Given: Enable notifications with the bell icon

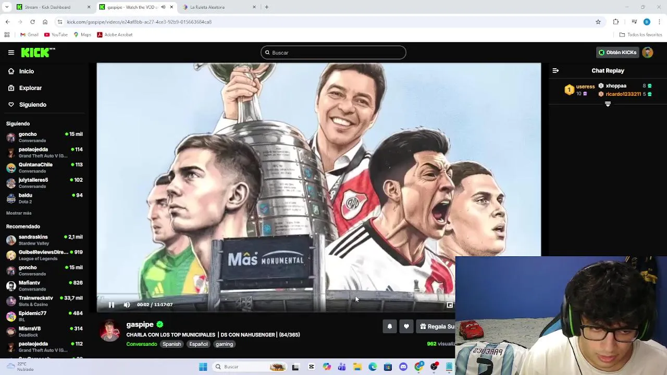Looking at the screenshot, I should pyautogui.click(x=389, y=327).
